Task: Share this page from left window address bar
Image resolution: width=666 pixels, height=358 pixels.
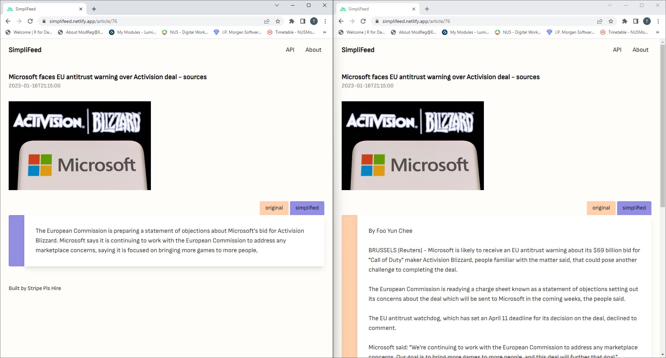Action: click(267, 21)
